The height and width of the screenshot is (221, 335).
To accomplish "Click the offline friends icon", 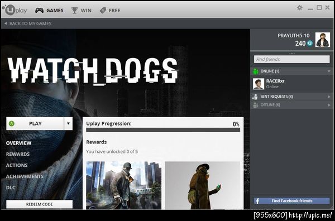I will point(255,105).
